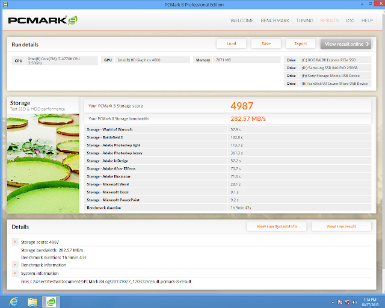Click View raw SystemInfo button
Screen dimensions: 385x308
tap(277, 226)
